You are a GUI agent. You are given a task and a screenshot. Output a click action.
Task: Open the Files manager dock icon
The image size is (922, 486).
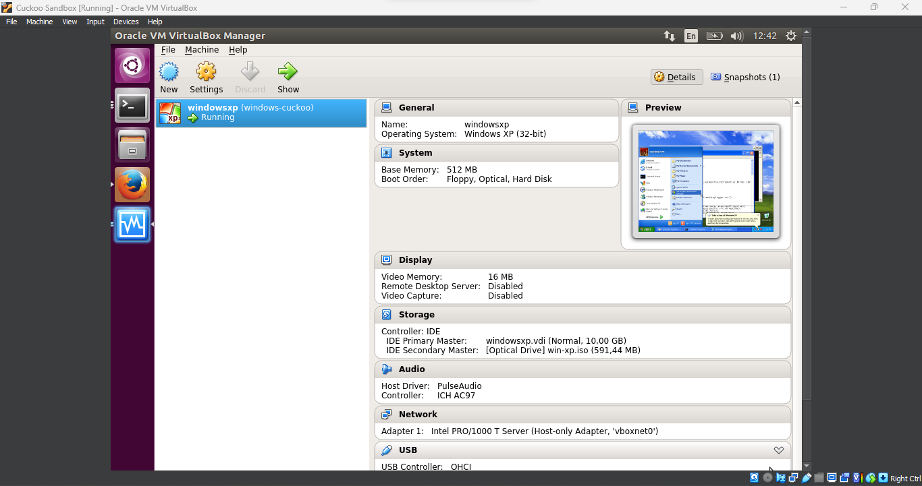[132, 145]
